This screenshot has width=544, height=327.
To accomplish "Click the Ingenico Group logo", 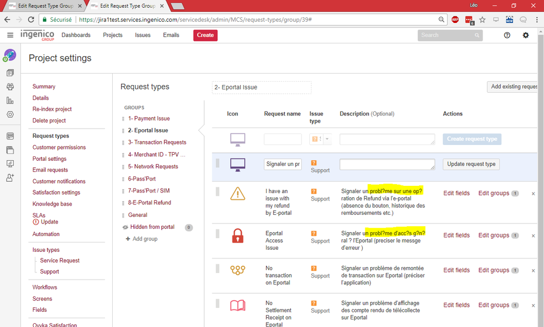I will click(x=38, y=35).
